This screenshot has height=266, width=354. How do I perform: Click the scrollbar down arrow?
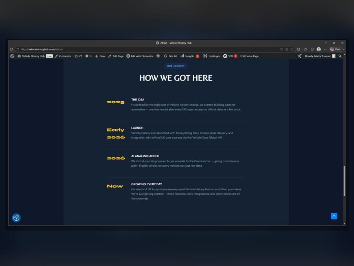(344, 223)
